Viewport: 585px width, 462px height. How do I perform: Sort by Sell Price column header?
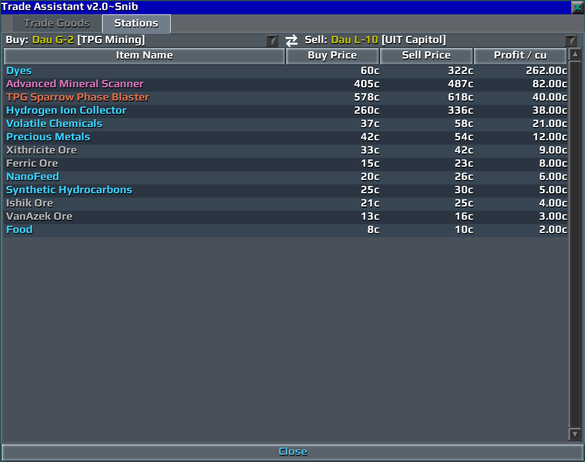[x=426, y=56]
